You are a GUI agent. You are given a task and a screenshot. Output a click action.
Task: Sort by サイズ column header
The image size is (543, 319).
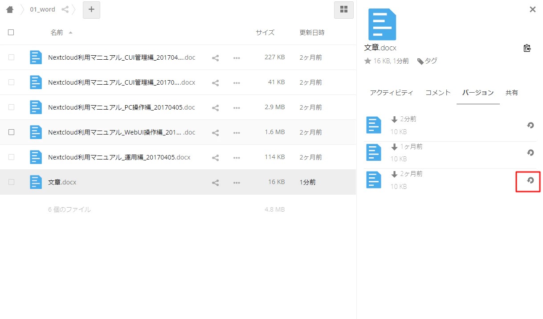click(265, 33)
